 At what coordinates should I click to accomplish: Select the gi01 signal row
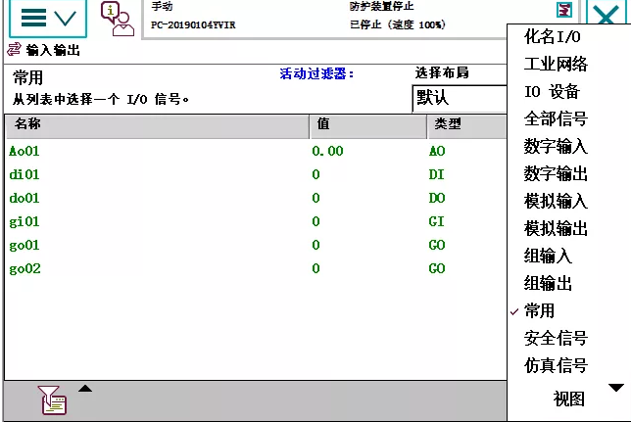[x=256, y=221]
